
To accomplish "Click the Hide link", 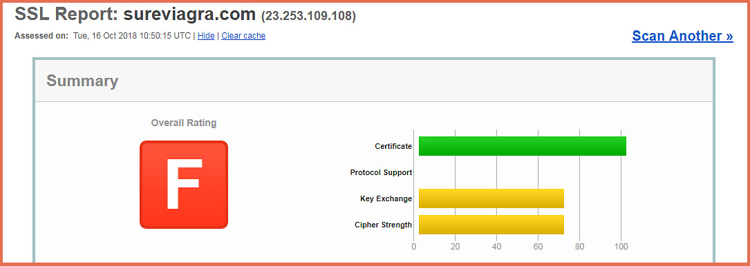I will tap(206, 36).
